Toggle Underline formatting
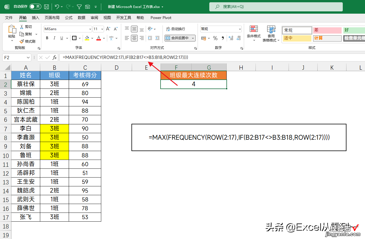 62,38
